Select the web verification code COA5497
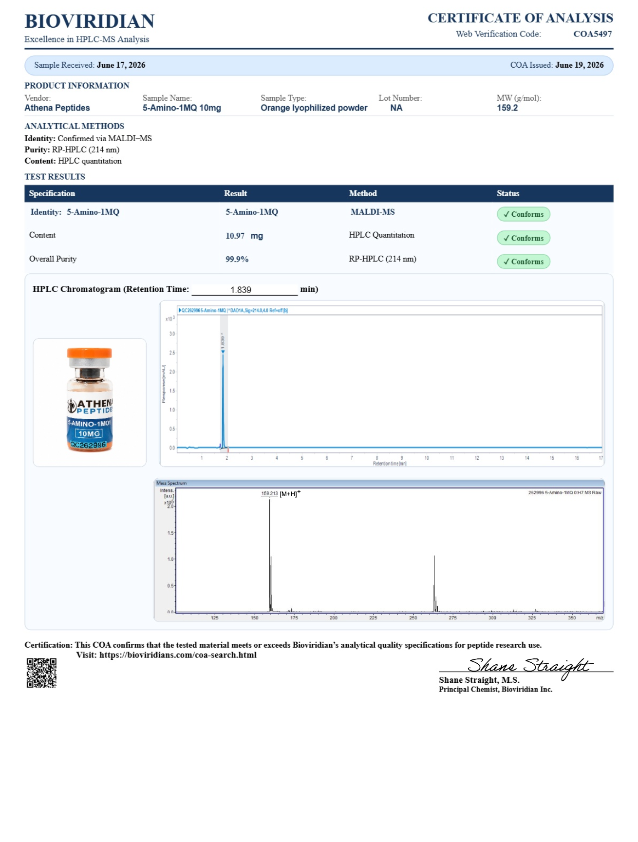This screenshot has width=638, height=842. [592, 34]
